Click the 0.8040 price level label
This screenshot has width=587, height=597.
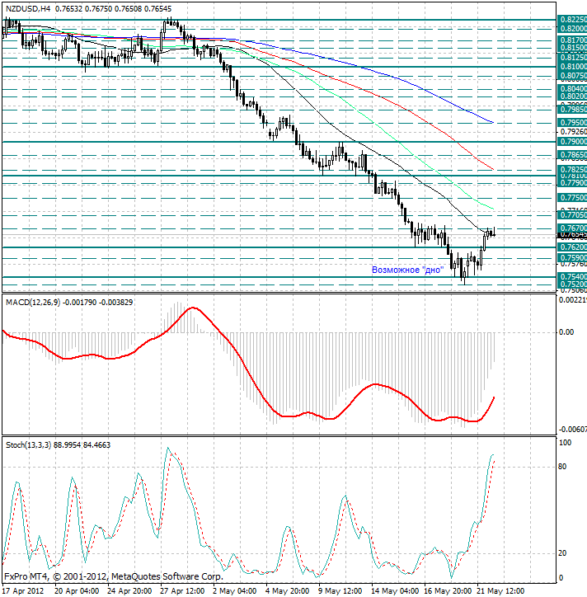572,89
